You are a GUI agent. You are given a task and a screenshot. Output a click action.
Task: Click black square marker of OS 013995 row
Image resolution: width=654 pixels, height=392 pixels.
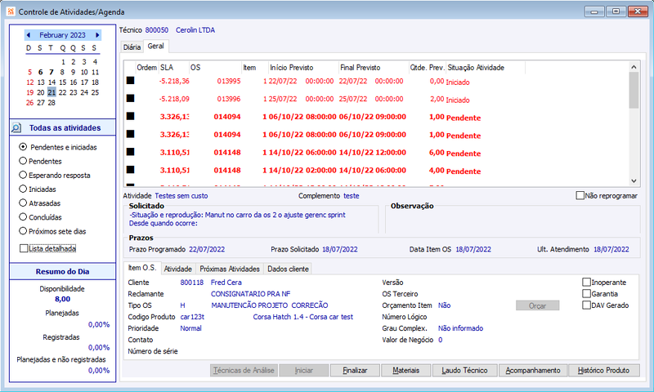(131, 80)
